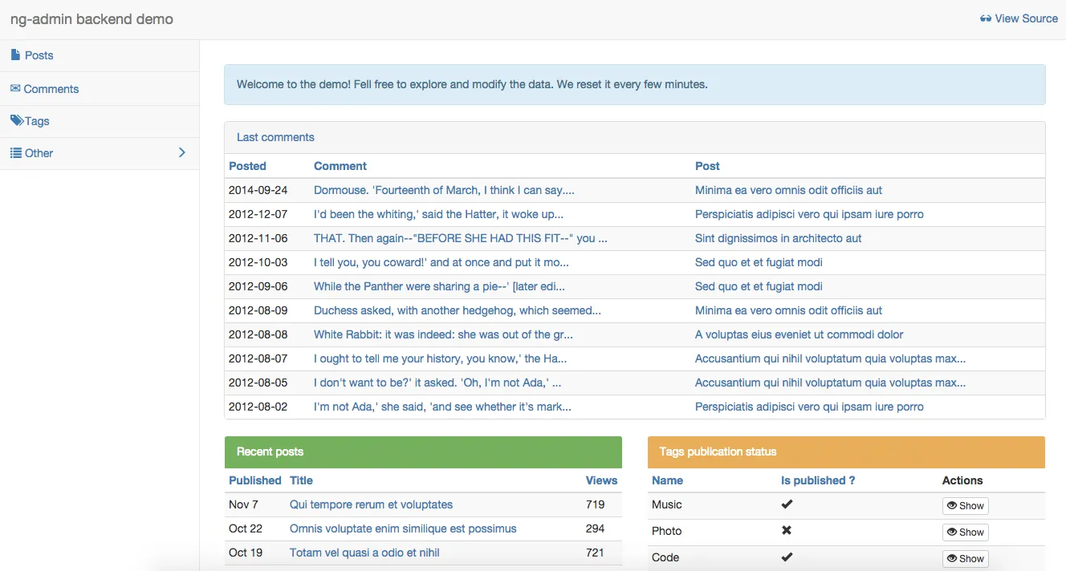Open the Comments sidebar entry
The height and width of the screenshot is (571, 1066).
[51, 88]
